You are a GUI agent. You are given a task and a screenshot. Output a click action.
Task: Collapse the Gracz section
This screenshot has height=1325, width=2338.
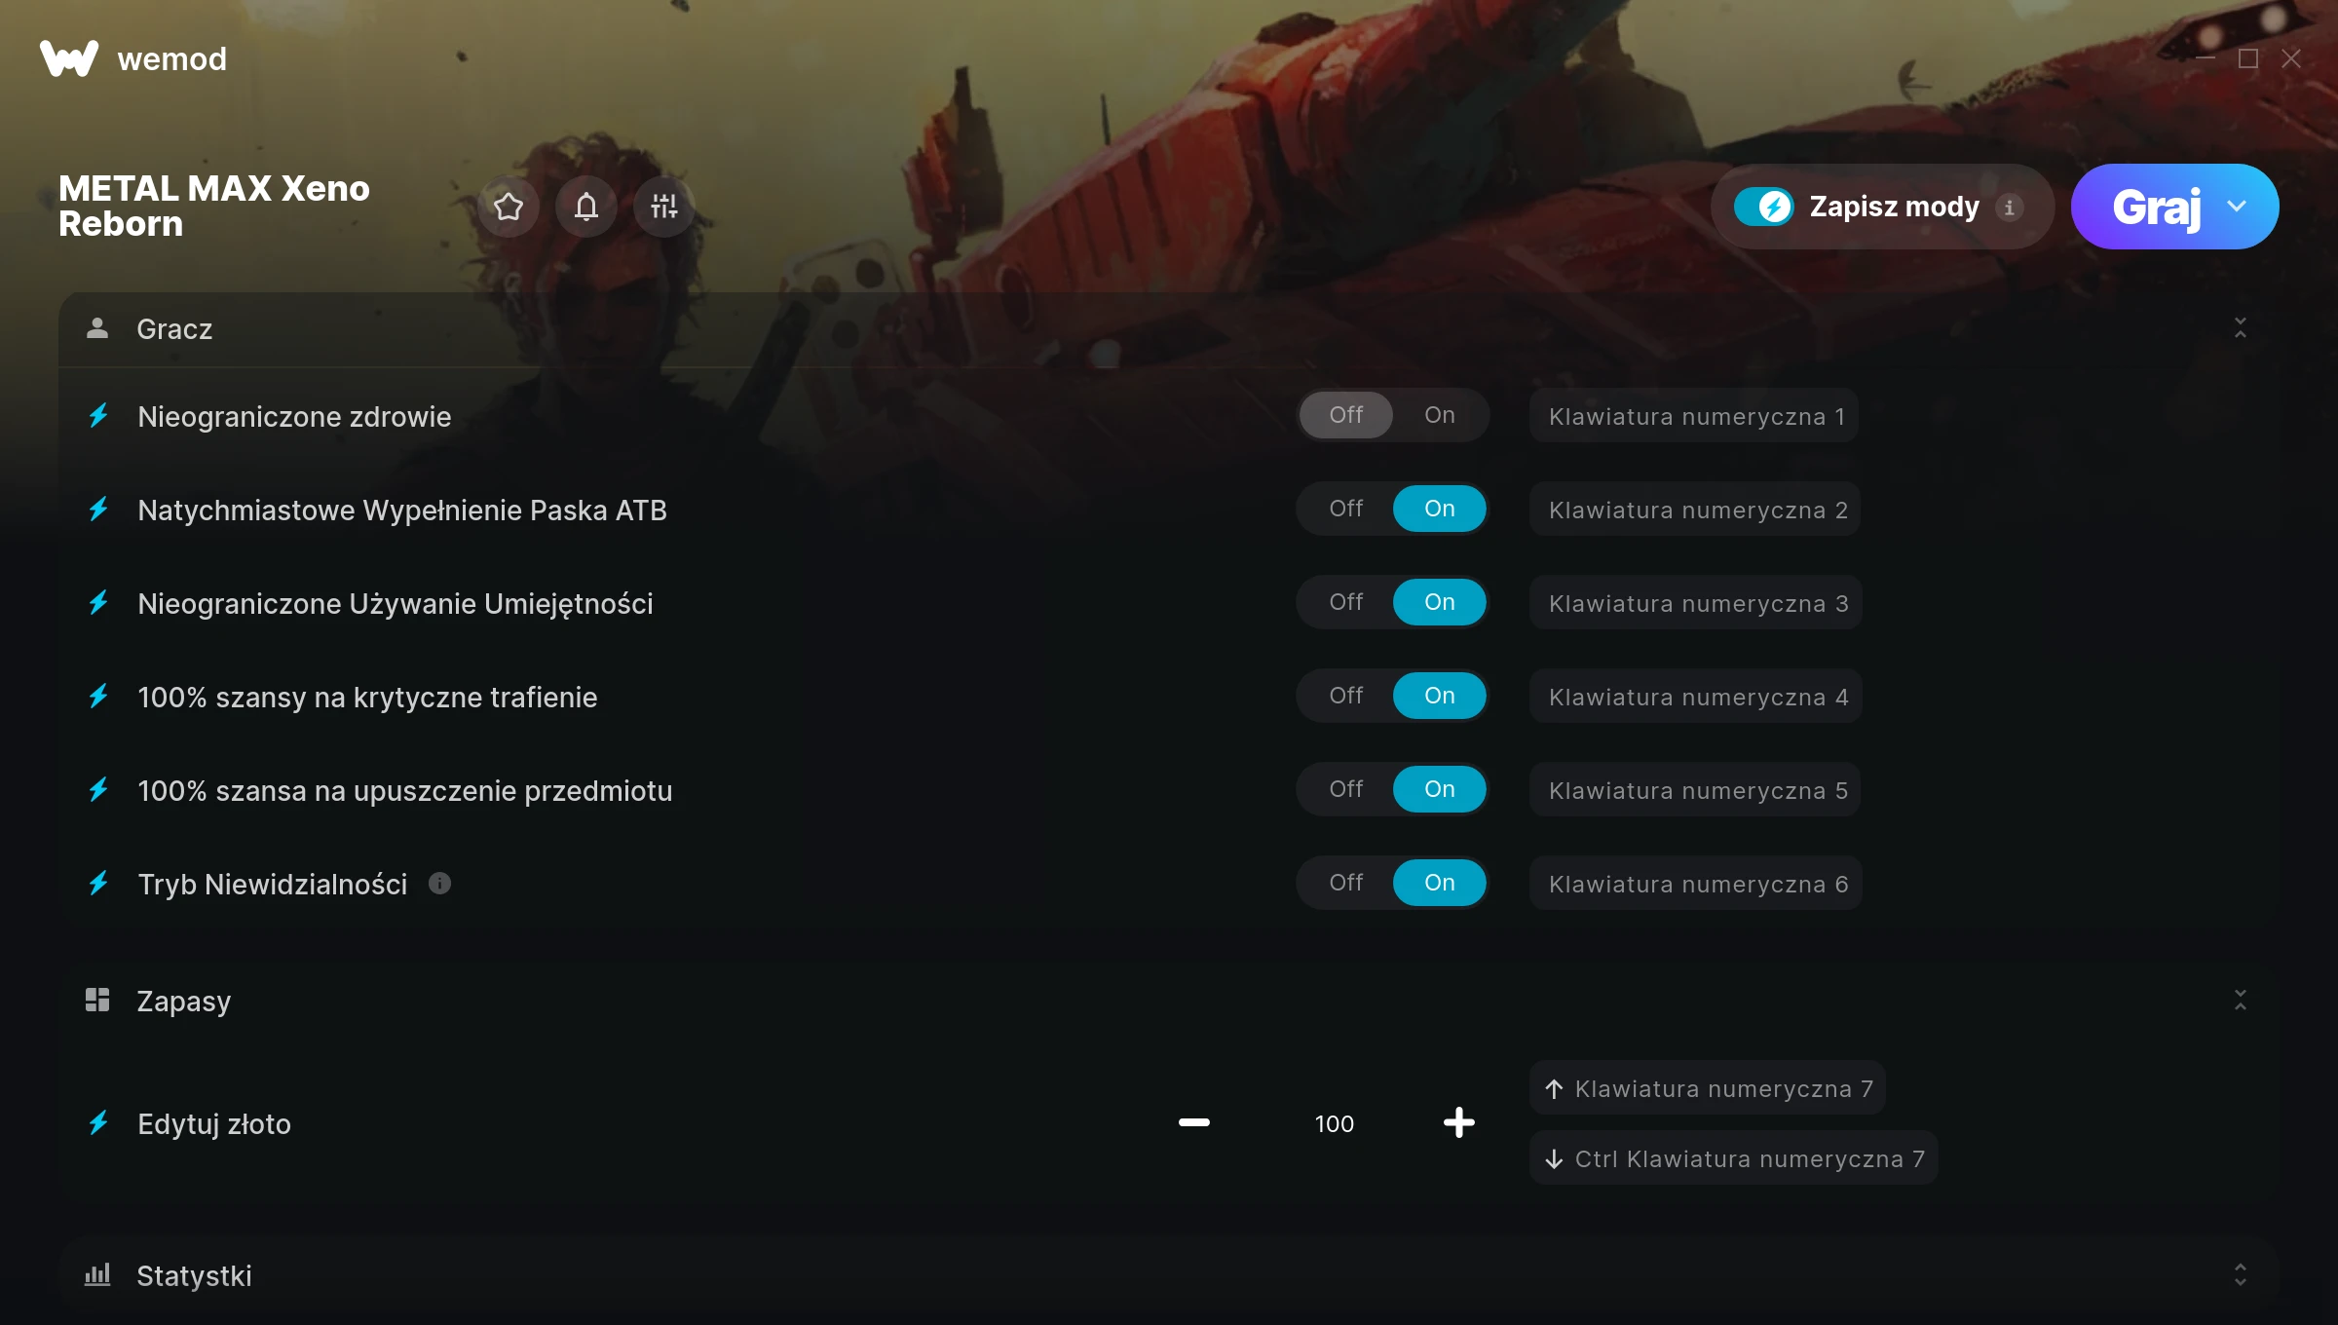[2241, 328]
